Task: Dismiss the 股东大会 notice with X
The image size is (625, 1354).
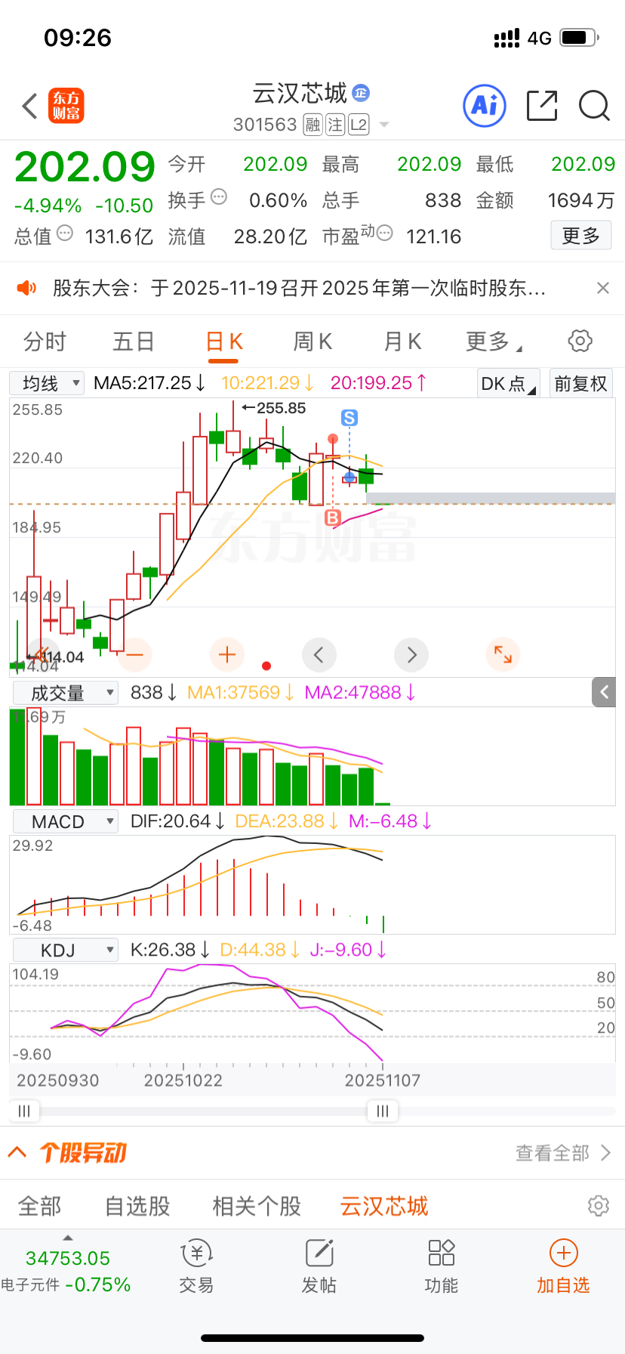Action: pyautogui.click(x=602, y=288)
